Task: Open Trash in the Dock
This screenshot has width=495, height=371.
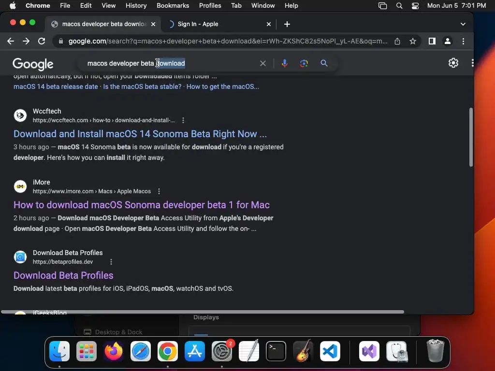Action: click(436, 351)
